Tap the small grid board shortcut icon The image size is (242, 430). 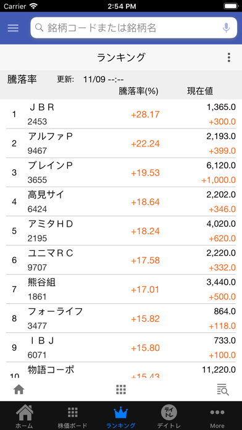pos(121,389)
